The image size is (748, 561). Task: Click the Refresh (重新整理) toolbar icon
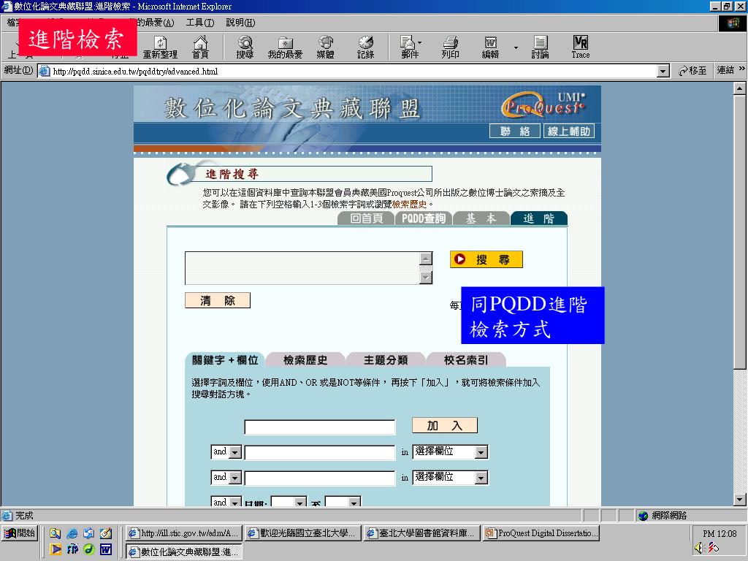(x=160, y=47)
